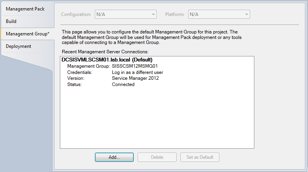The height and width of the screenshot is (172, 308).
Task: Click the Set as Default button
Action: [200, 157]
